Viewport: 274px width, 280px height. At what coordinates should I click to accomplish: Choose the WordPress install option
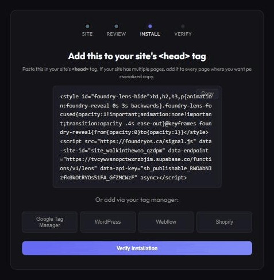108,222
